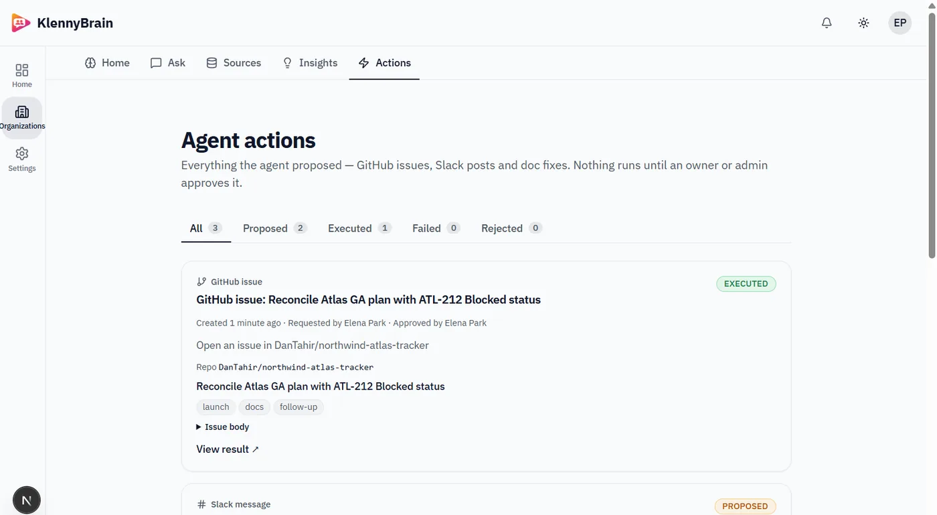Click 'Open an issue in DanTahir/northwind-atlas-tracker' text
Image resolution: width=937 pixels, height=515 pixels.
(313, 346)
